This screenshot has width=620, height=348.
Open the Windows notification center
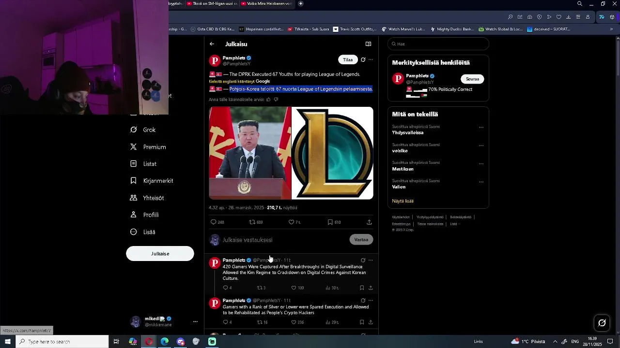pyautogui.click(x=610, y=342)
